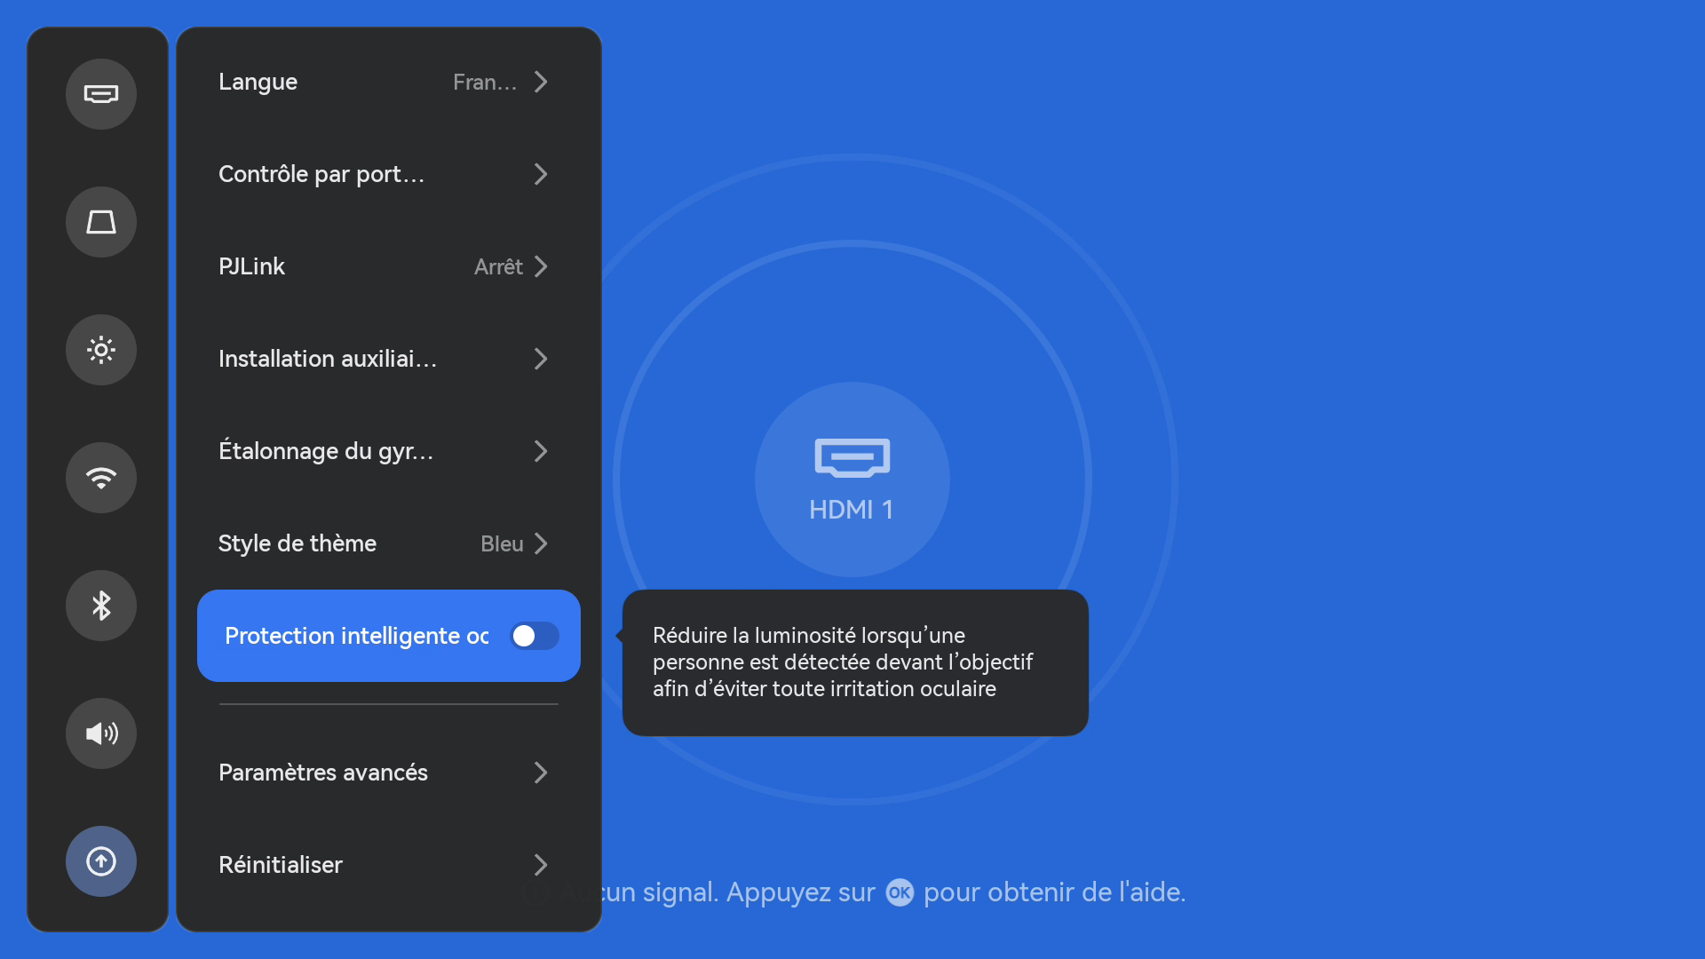Open Paramètres avancés
The image size is (1705, 959).
323,773
